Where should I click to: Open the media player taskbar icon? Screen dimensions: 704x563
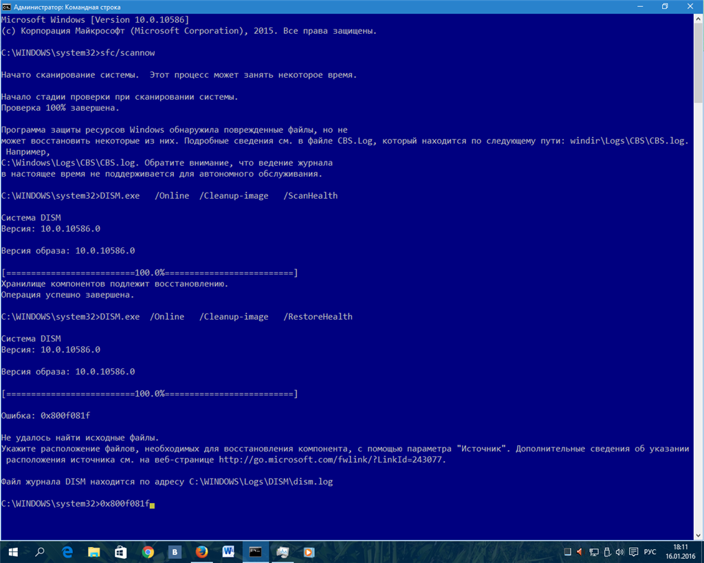[x=309, y=552]
